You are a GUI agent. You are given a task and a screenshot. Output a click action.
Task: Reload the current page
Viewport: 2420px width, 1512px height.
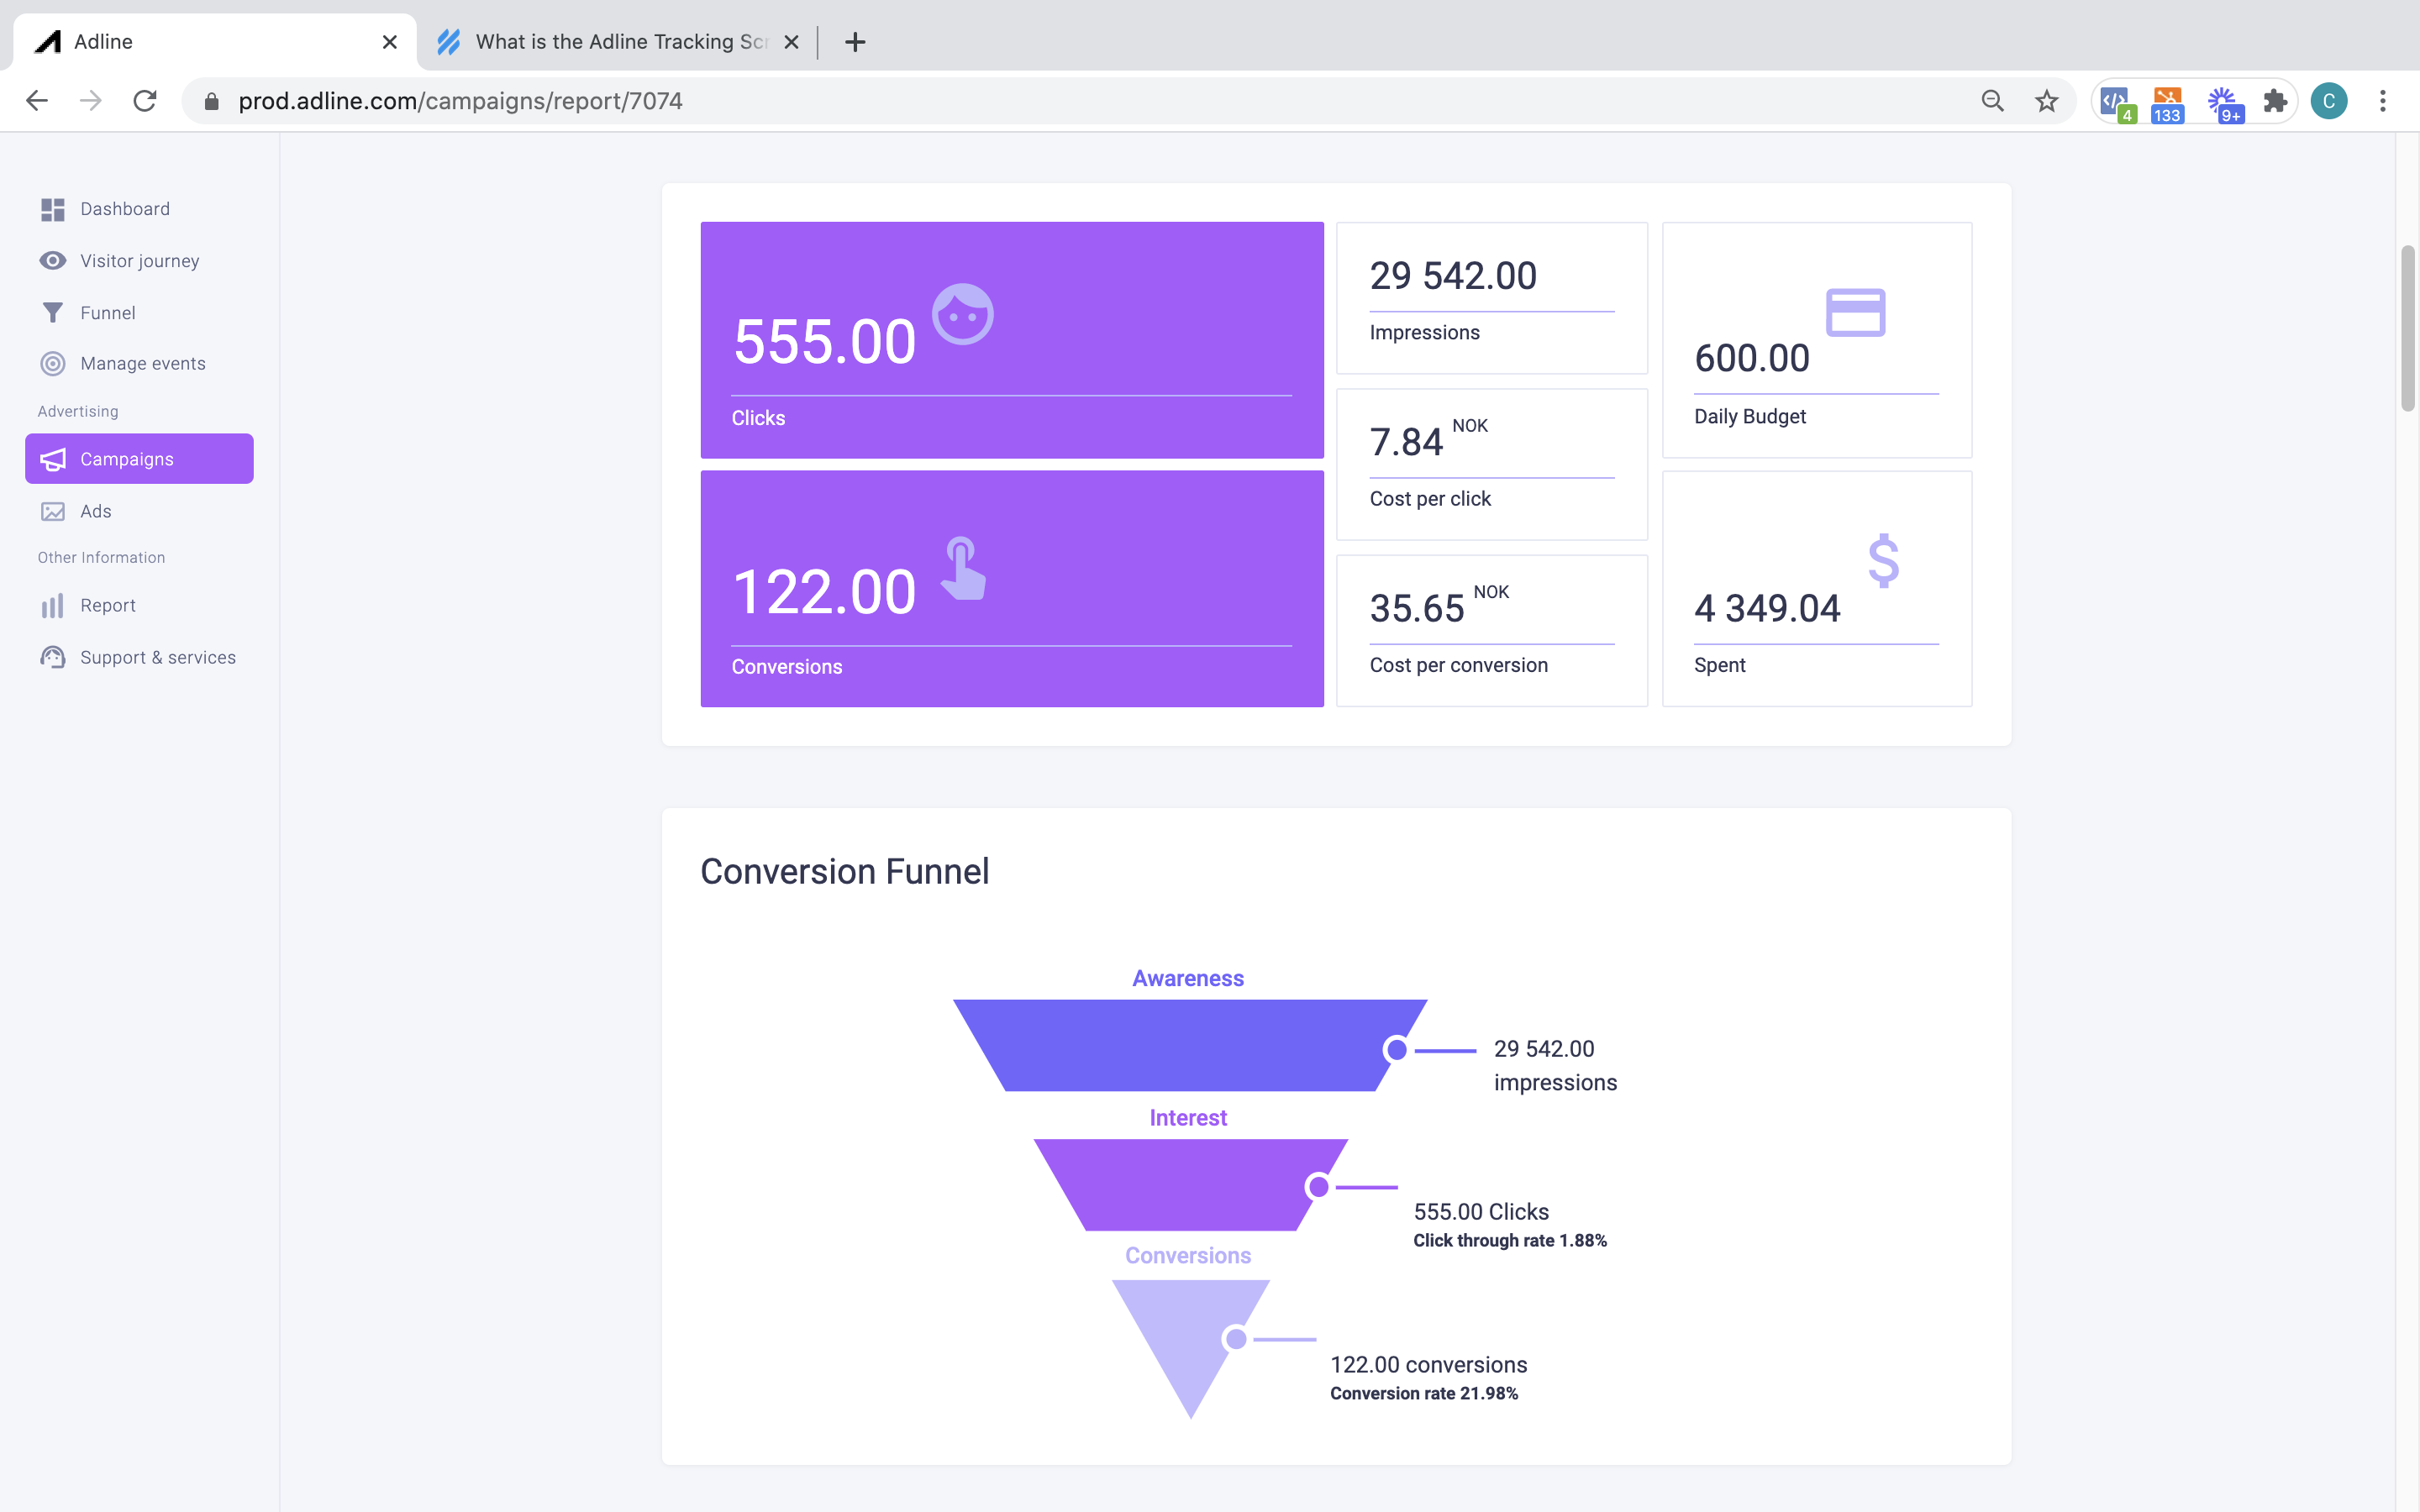coord(145,101)
